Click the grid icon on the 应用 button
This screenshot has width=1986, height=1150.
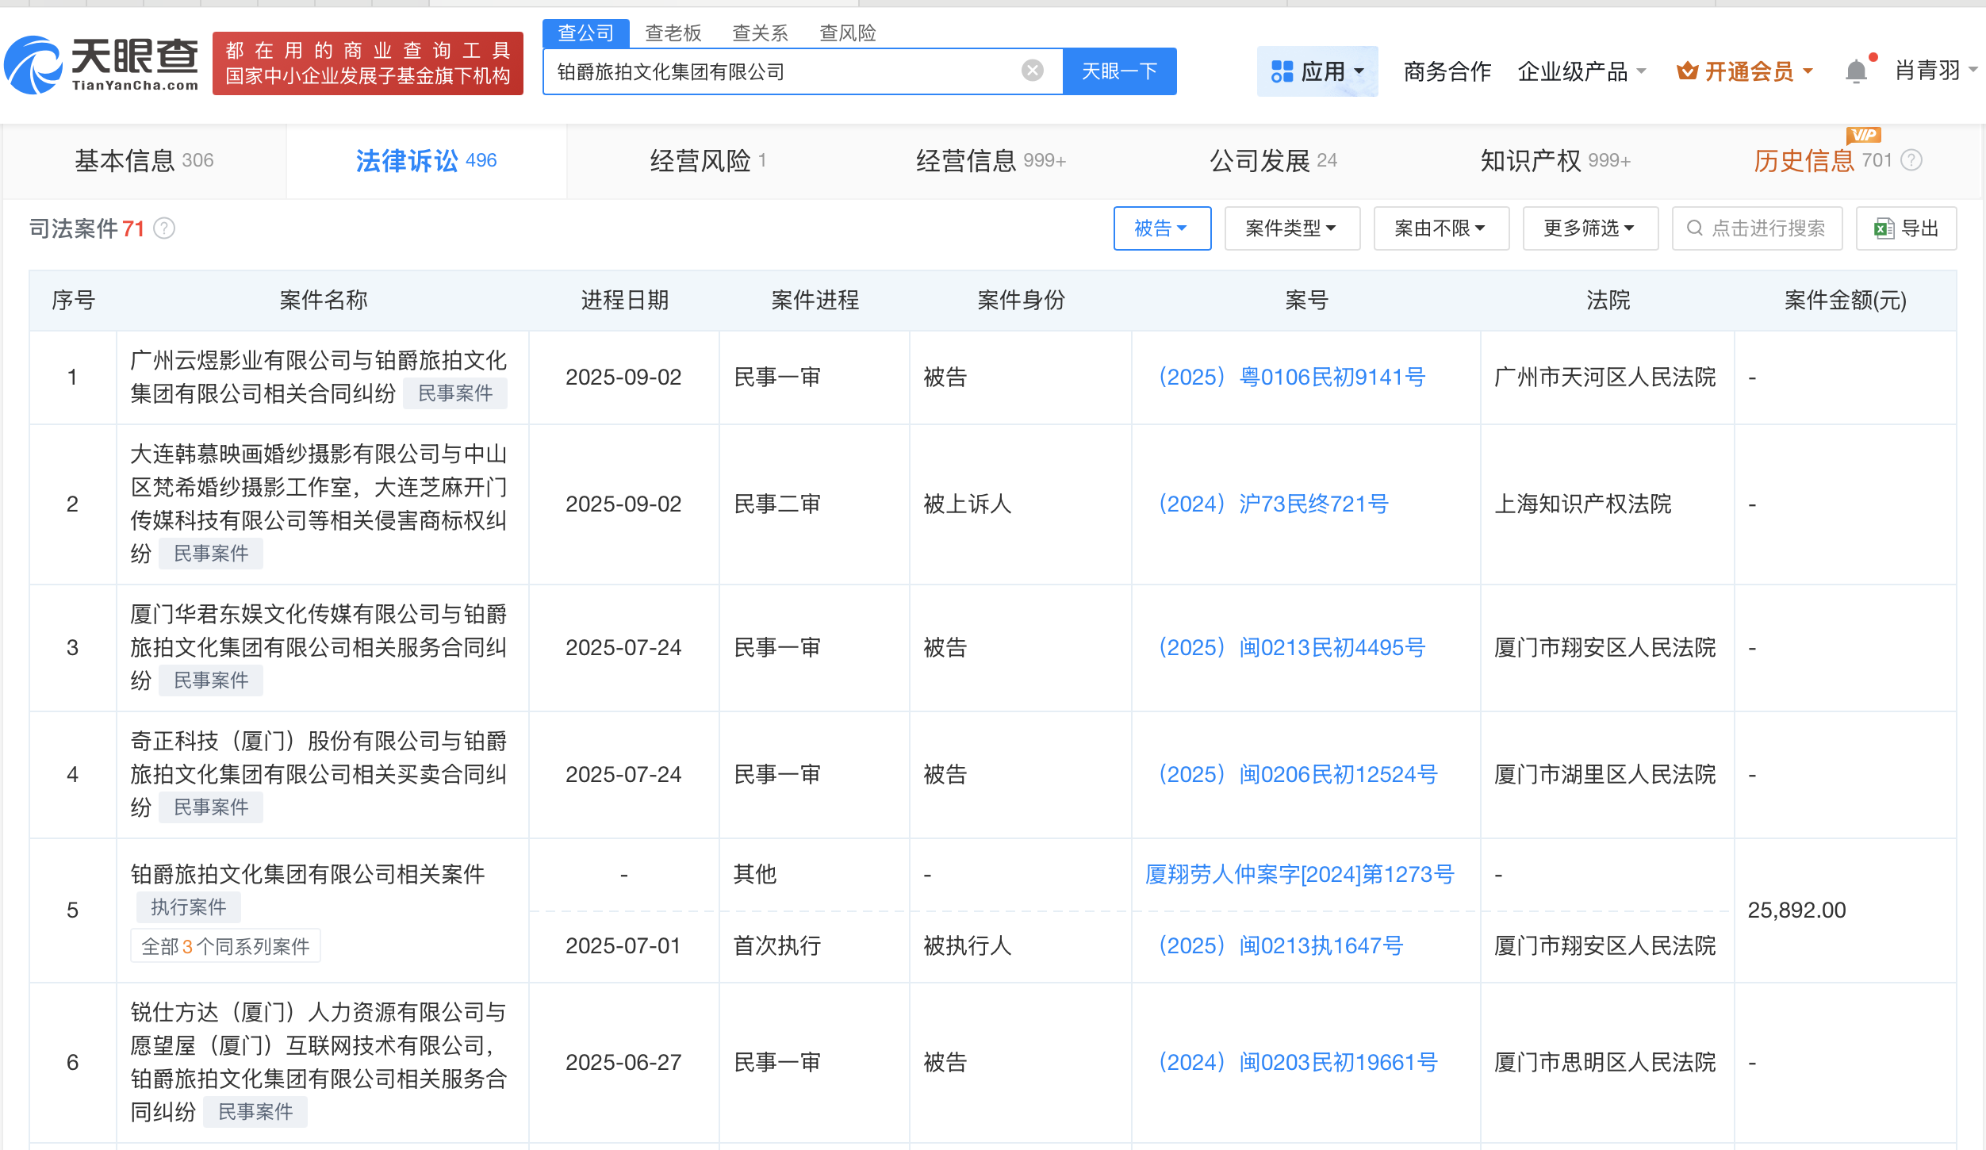click(1282, 71)
